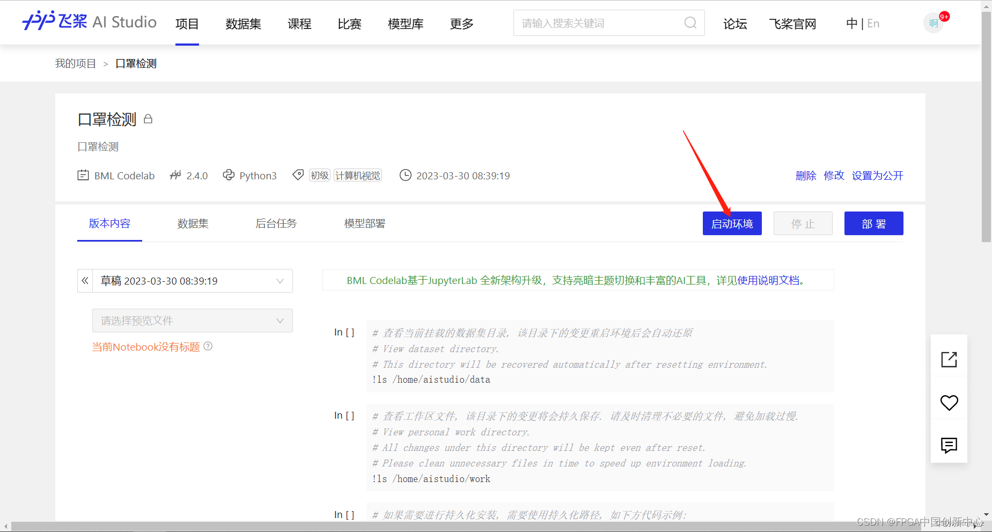
Task: Open the 模型库 menu
Action: tap(406, 24)
